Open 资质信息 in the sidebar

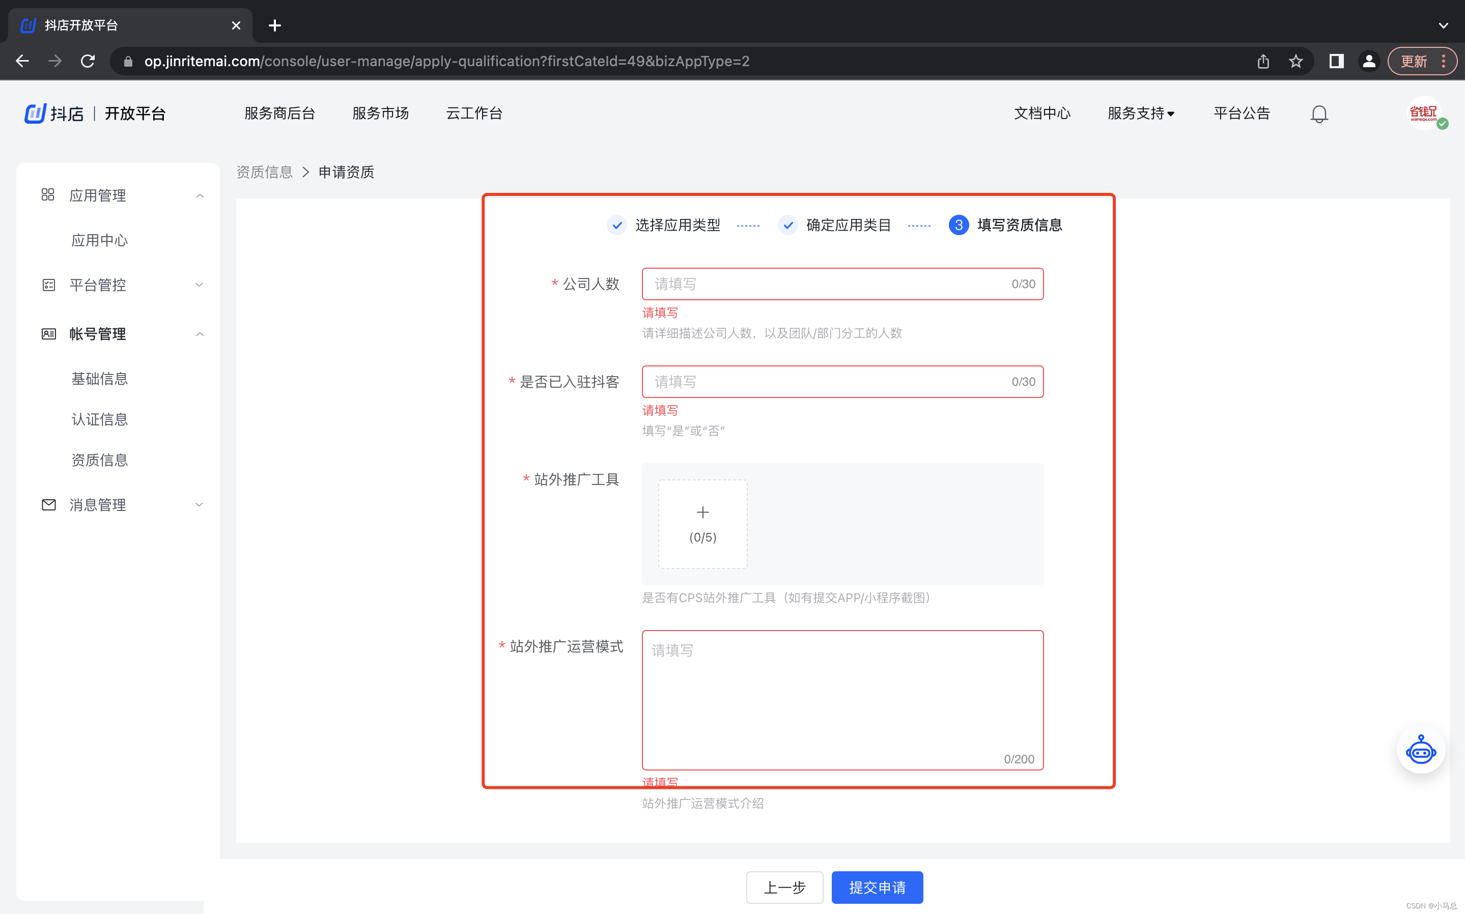[99, 460]
